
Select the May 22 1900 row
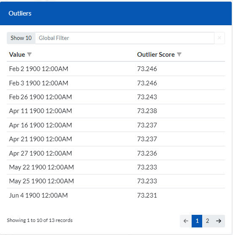[116, 167]
